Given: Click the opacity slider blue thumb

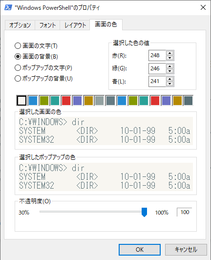Looking at the screenshot, I should pos(145,212).
